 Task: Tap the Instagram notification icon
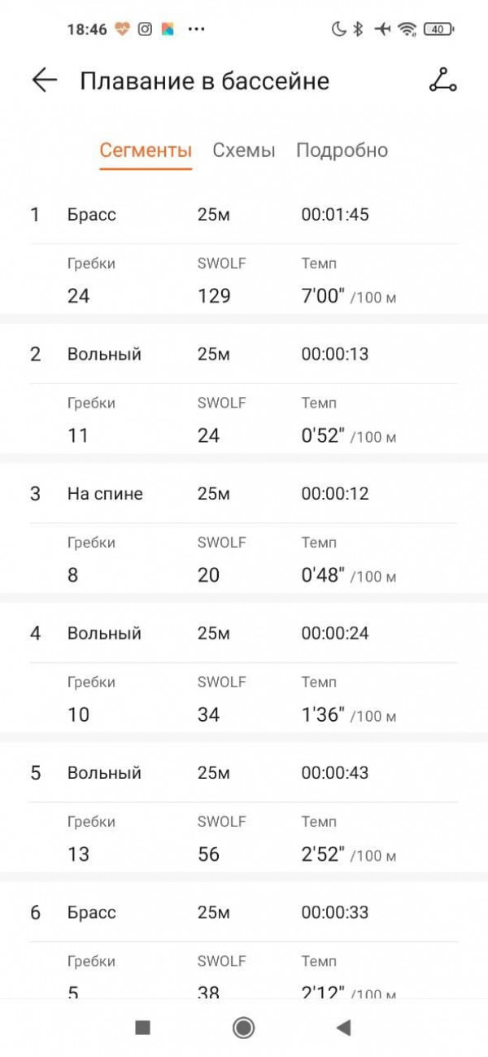(x=145, y=29)
